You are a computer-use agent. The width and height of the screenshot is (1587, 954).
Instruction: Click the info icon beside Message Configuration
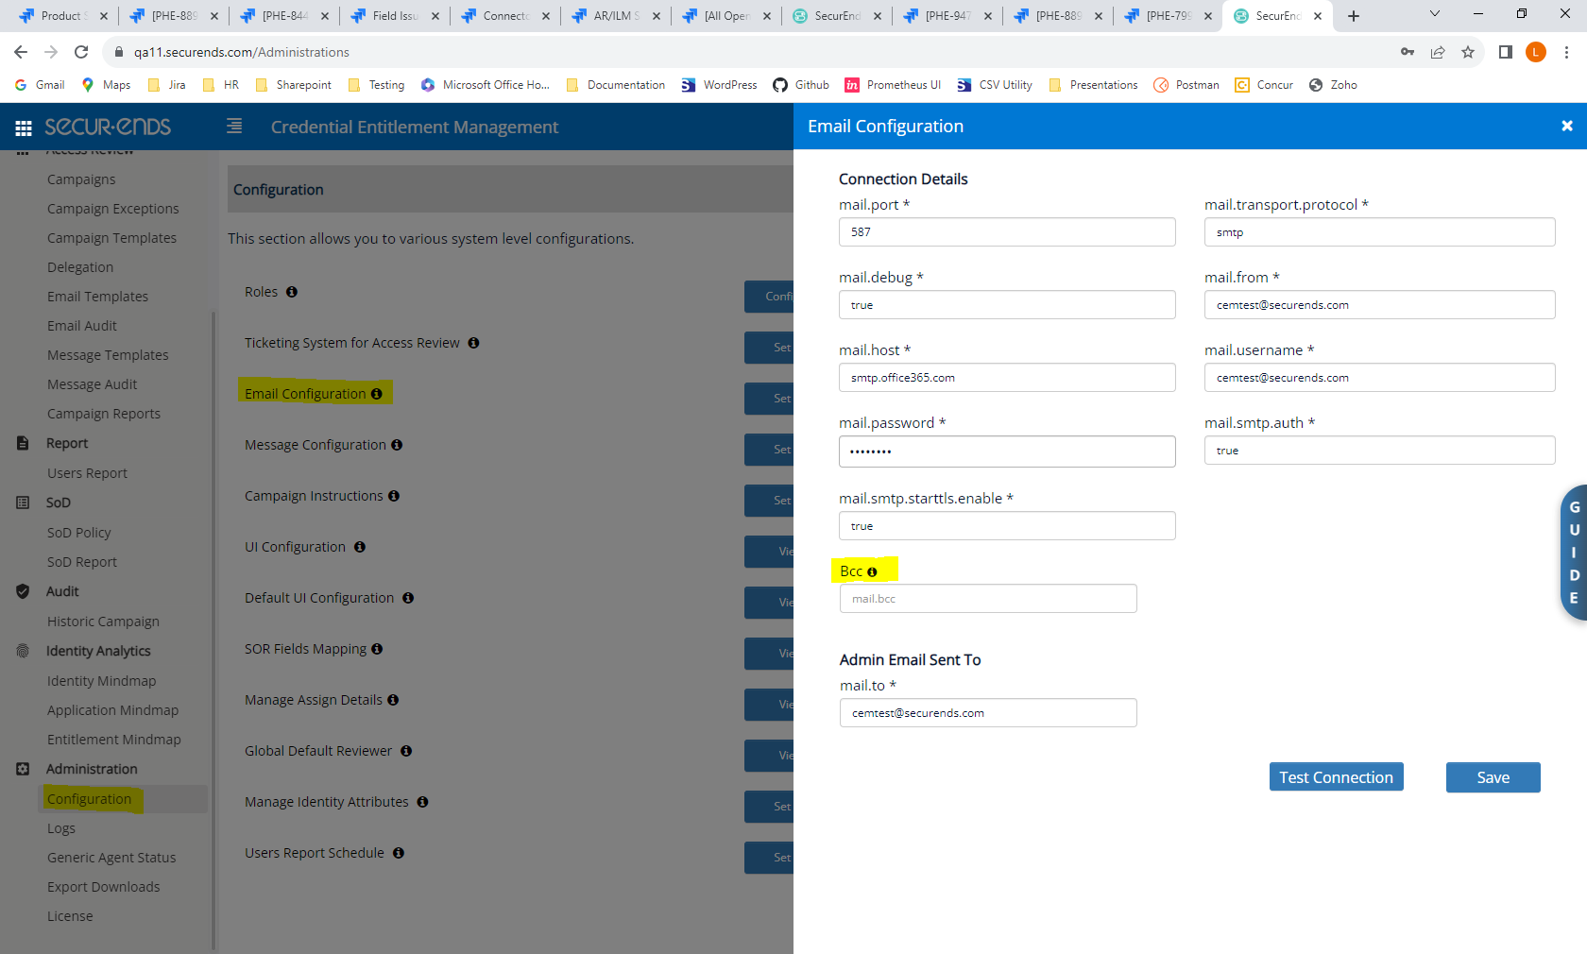397,444
